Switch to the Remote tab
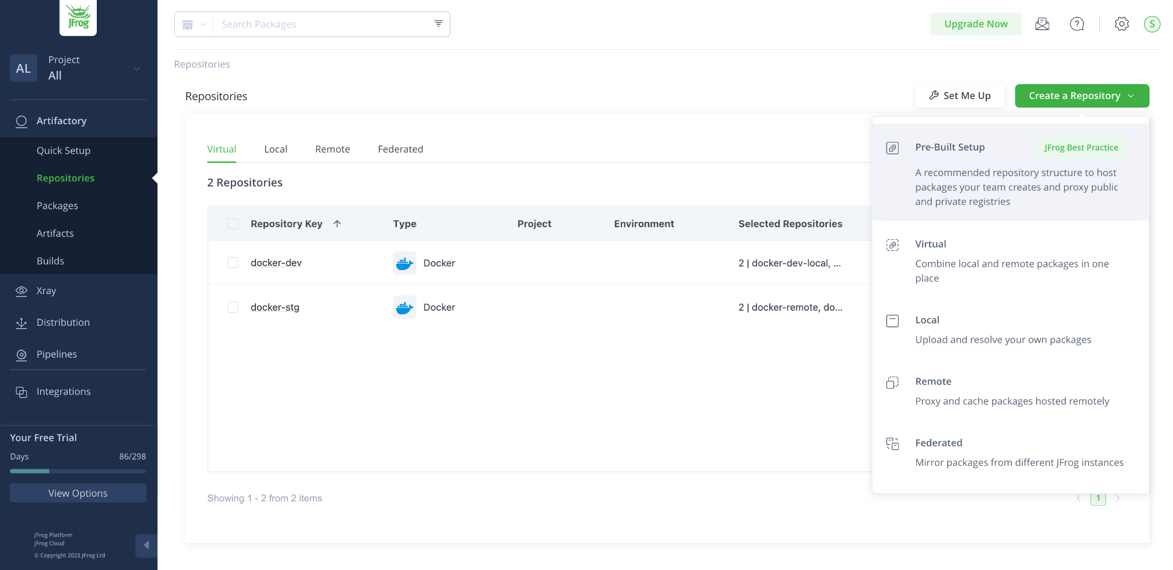 tap(332, 149)
